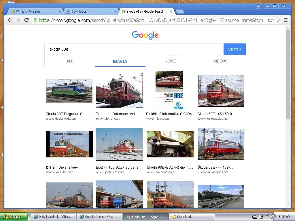Click the www.deviantart.com source text
The height and width of the screenshot is (221, 295).
(60, 119)
